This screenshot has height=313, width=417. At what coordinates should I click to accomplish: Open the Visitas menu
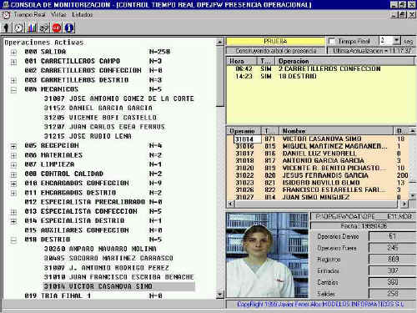(x=58, y=14)
